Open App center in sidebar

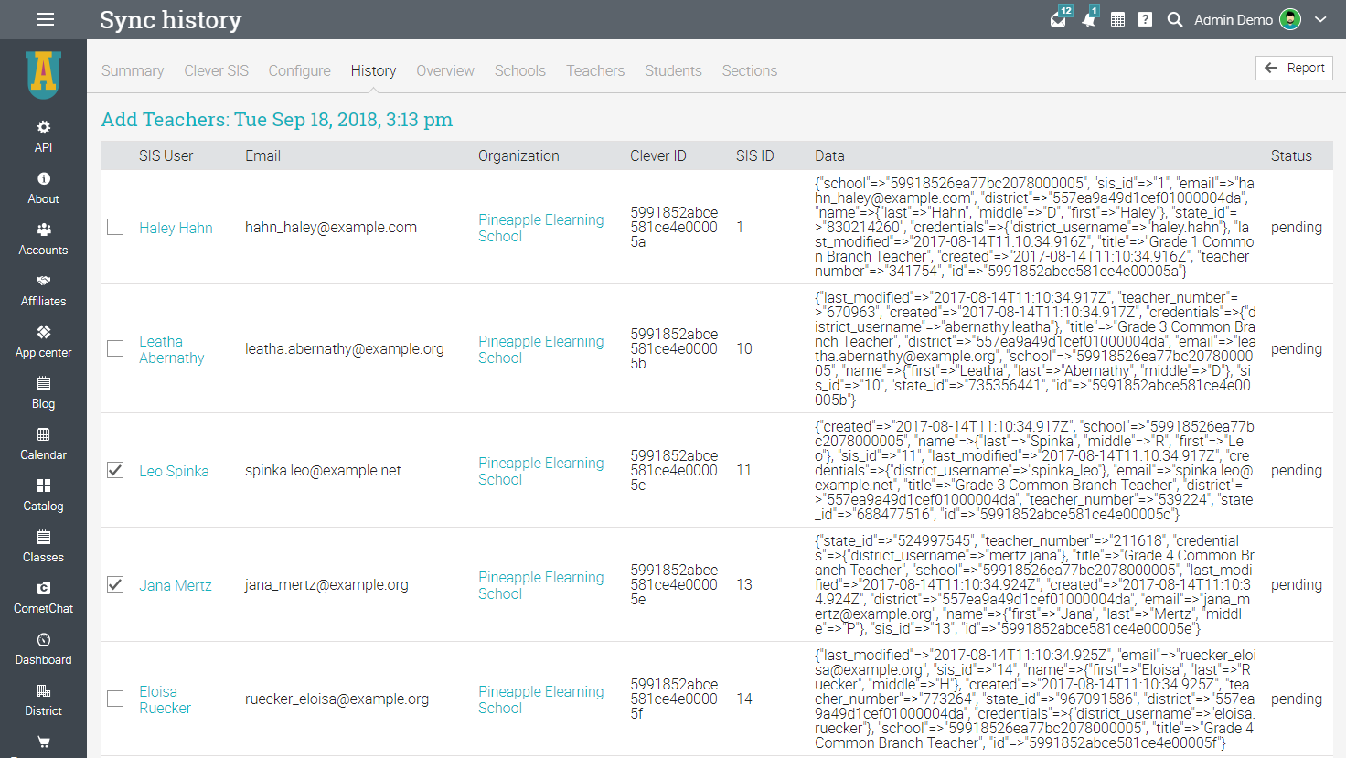click(43, 341)
